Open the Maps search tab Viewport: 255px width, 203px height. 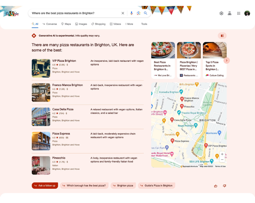click(66, 24)
